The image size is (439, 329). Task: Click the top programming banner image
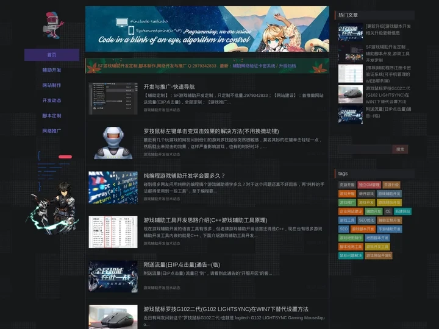coord(207,29)
